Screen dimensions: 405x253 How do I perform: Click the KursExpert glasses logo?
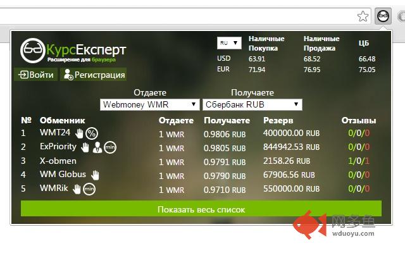pyautogui.click(x=32, y=51)
